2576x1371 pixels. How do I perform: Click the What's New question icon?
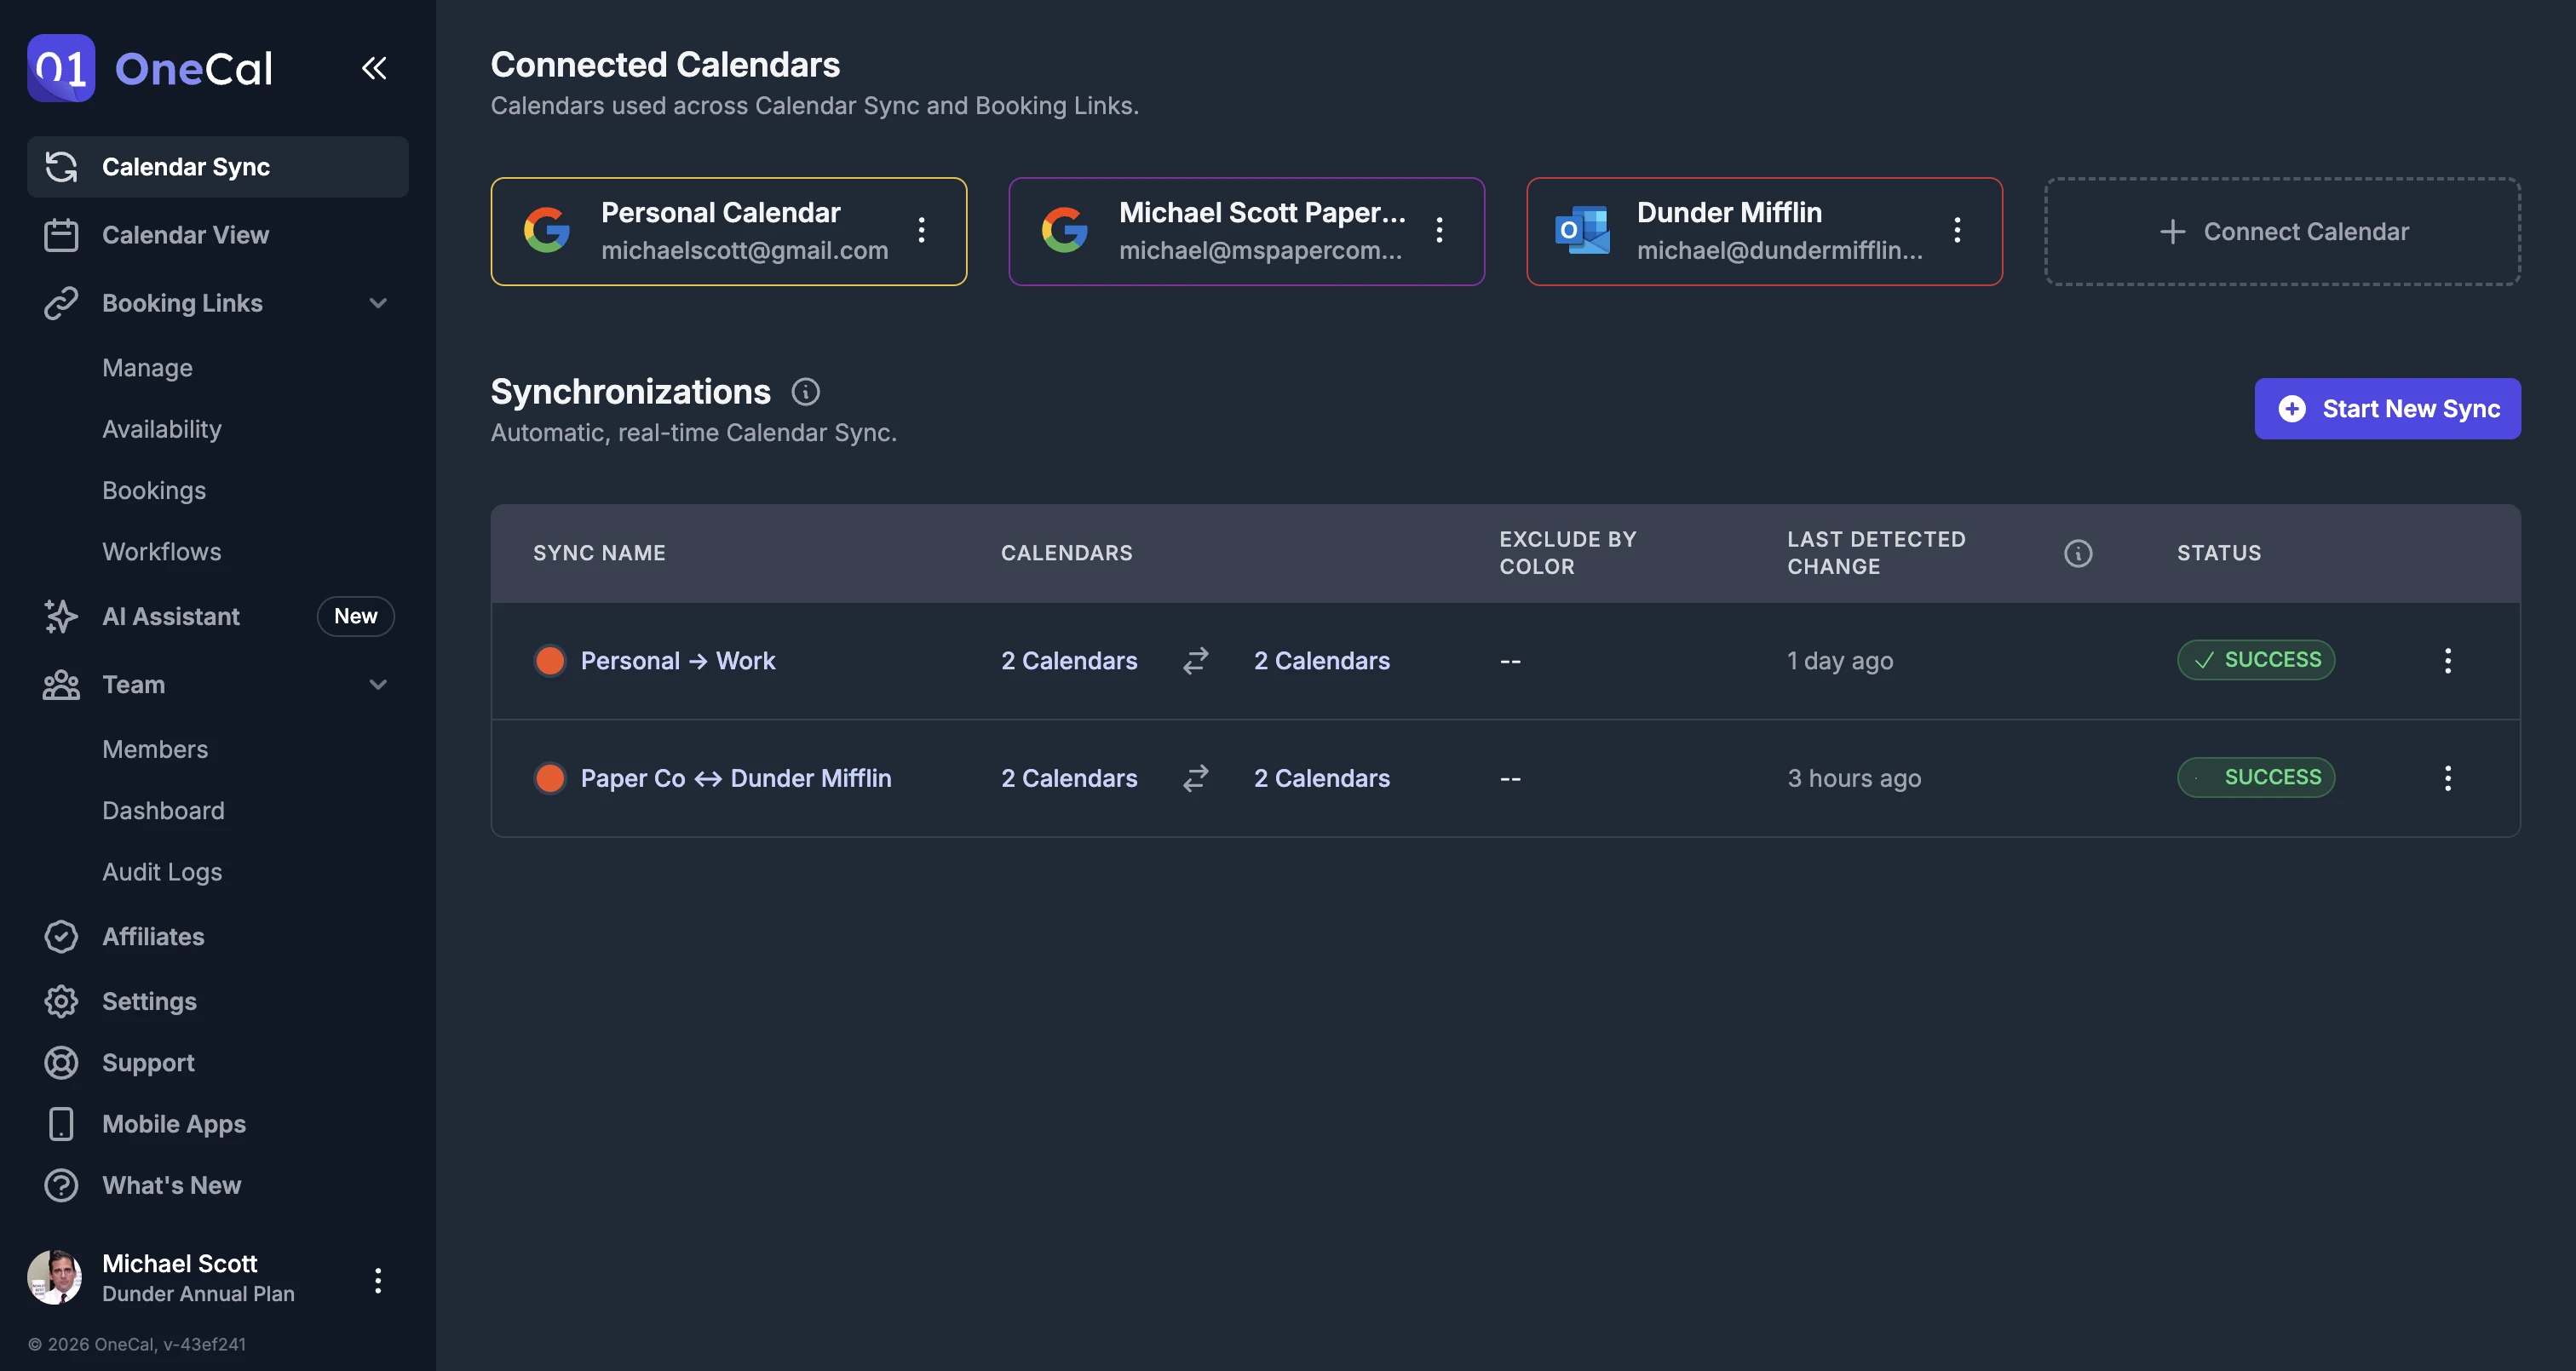point(61,1185)
